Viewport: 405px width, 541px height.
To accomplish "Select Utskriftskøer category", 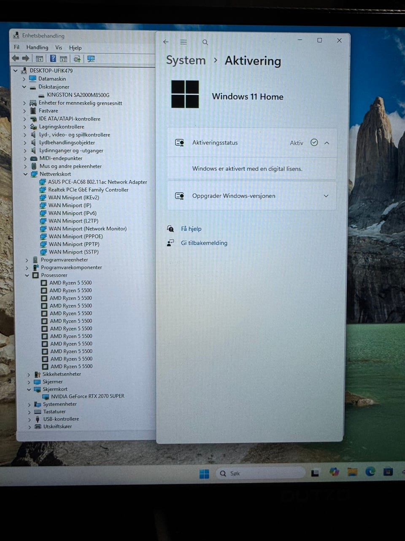I will click(x=57, y=426).
